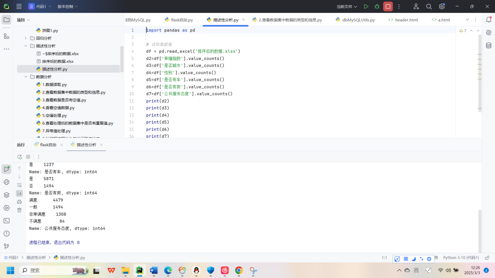This screenshot has height=278, width=495.
Task: Open the Python Packages layers icon
Action: click(x=6, y=195)
